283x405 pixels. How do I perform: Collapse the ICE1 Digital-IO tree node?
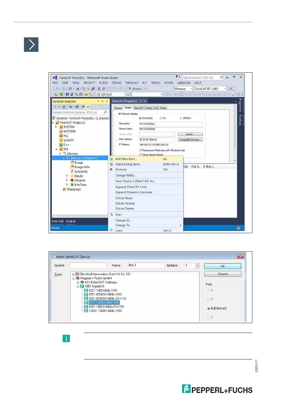78,286
